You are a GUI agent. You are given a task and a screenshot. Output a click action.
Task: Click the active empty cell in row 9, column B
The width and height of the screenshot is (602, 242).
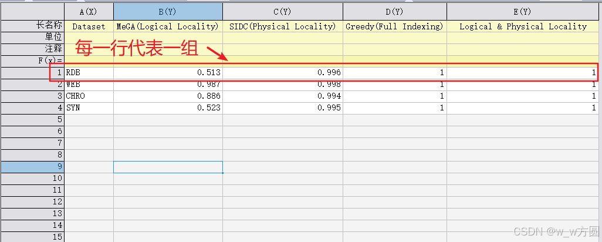pos(168,167)
